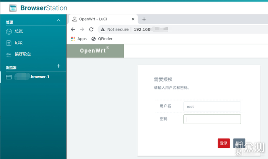Click the BrowserStation logo icon
The height and width of the screenshot is (159, 268).
tap(13, 8)
